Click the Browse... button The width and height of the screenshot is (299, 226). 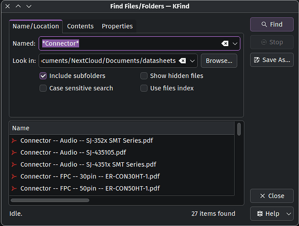pos(219,61)
